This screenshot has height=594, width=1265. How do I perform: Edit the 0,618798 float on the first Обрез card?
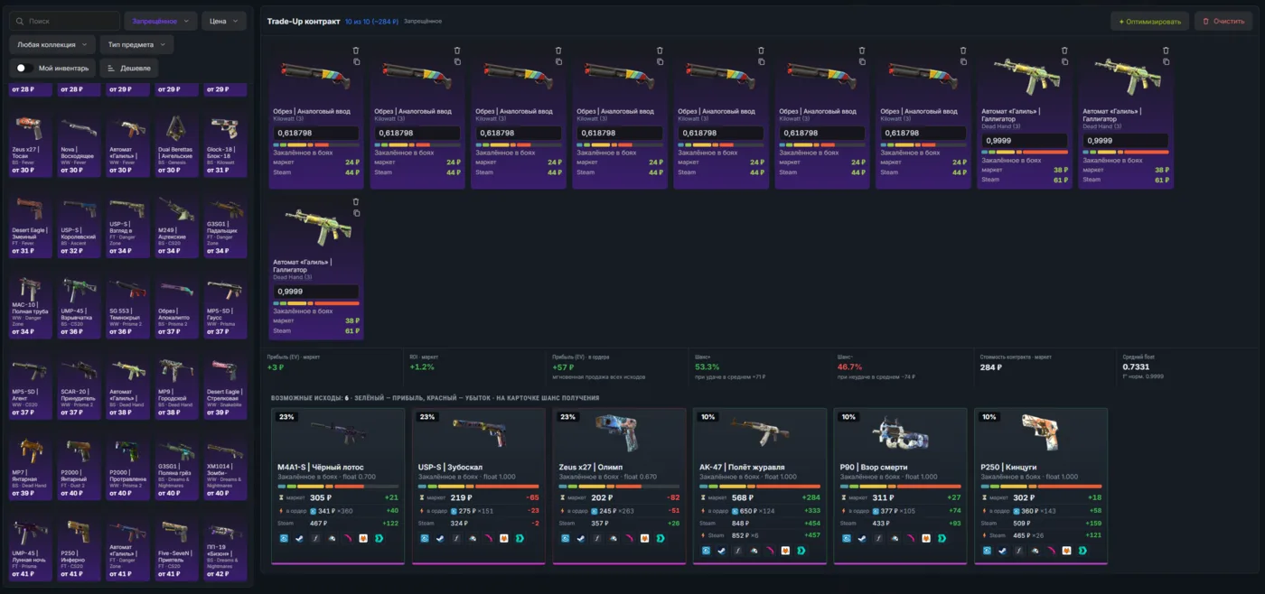point(316,133)
